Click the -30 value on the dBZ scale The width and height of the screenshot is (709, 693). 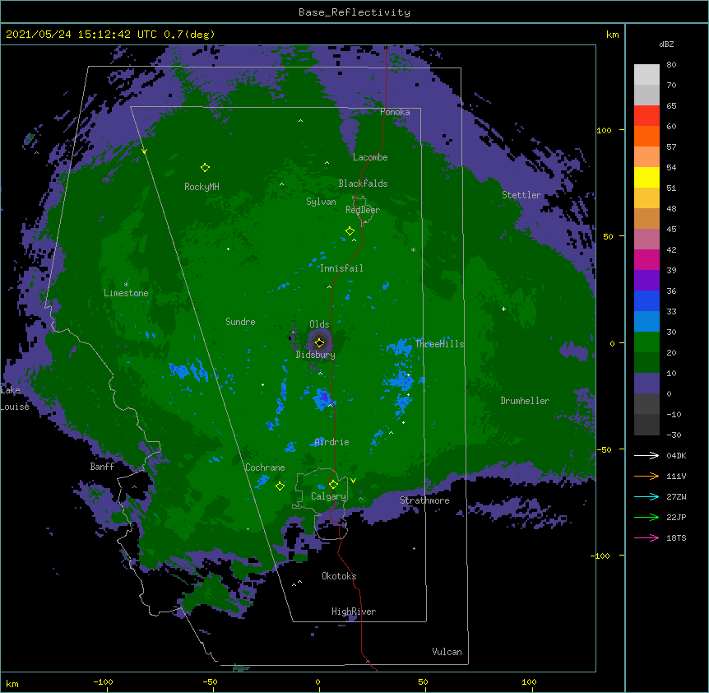(x=674, y=435)
